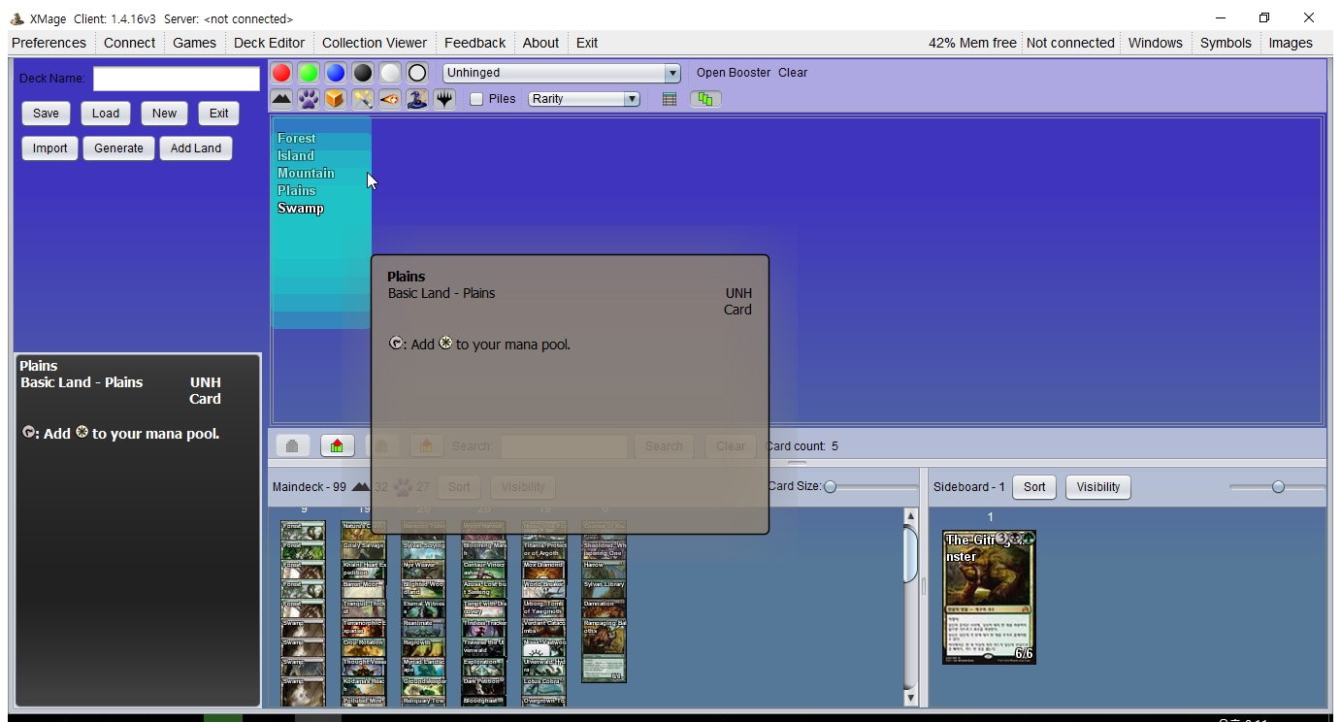Select Swamp in the card list
The image size is (1341, 722).
click(x=300, y=208)
